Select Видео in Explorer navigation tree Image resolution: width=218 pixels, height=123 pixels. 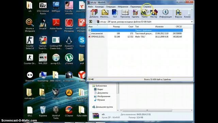pyautogui.click(x=98, y=89)
